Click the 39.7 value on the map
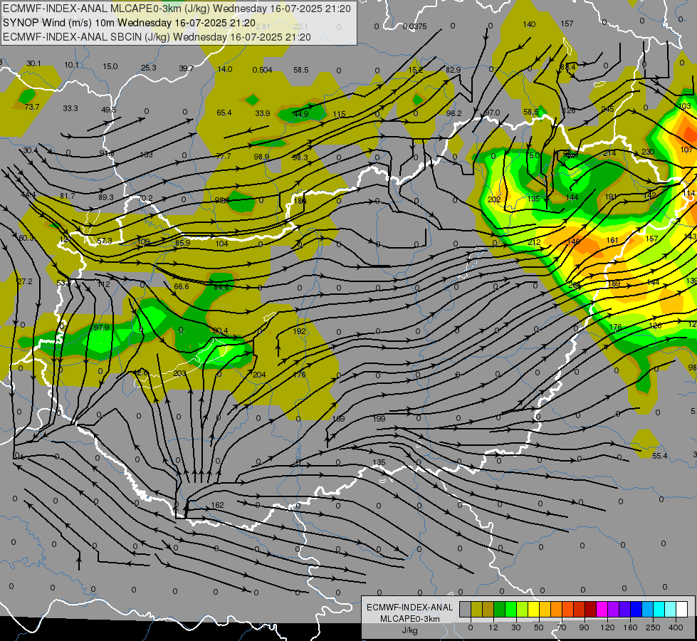The image size is (697, 641). 187,68
